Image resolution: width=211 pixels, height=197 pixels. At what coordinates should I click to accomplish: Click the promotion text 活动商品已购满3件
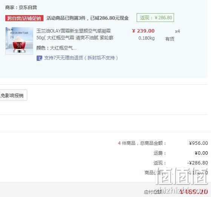pyautogui.click(x=66, y=18)
